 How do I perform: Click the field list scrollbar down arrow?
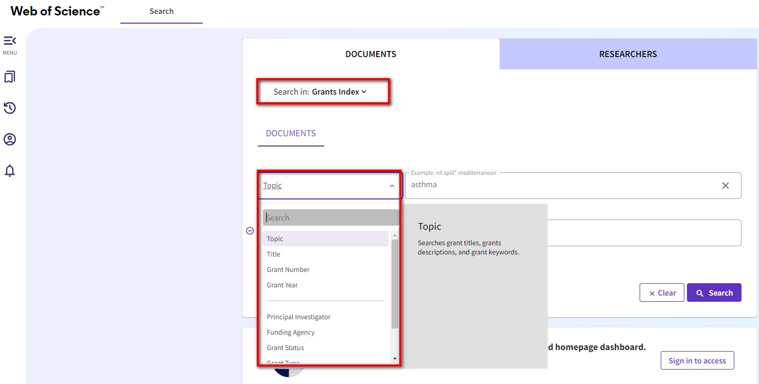coord(395,359)
